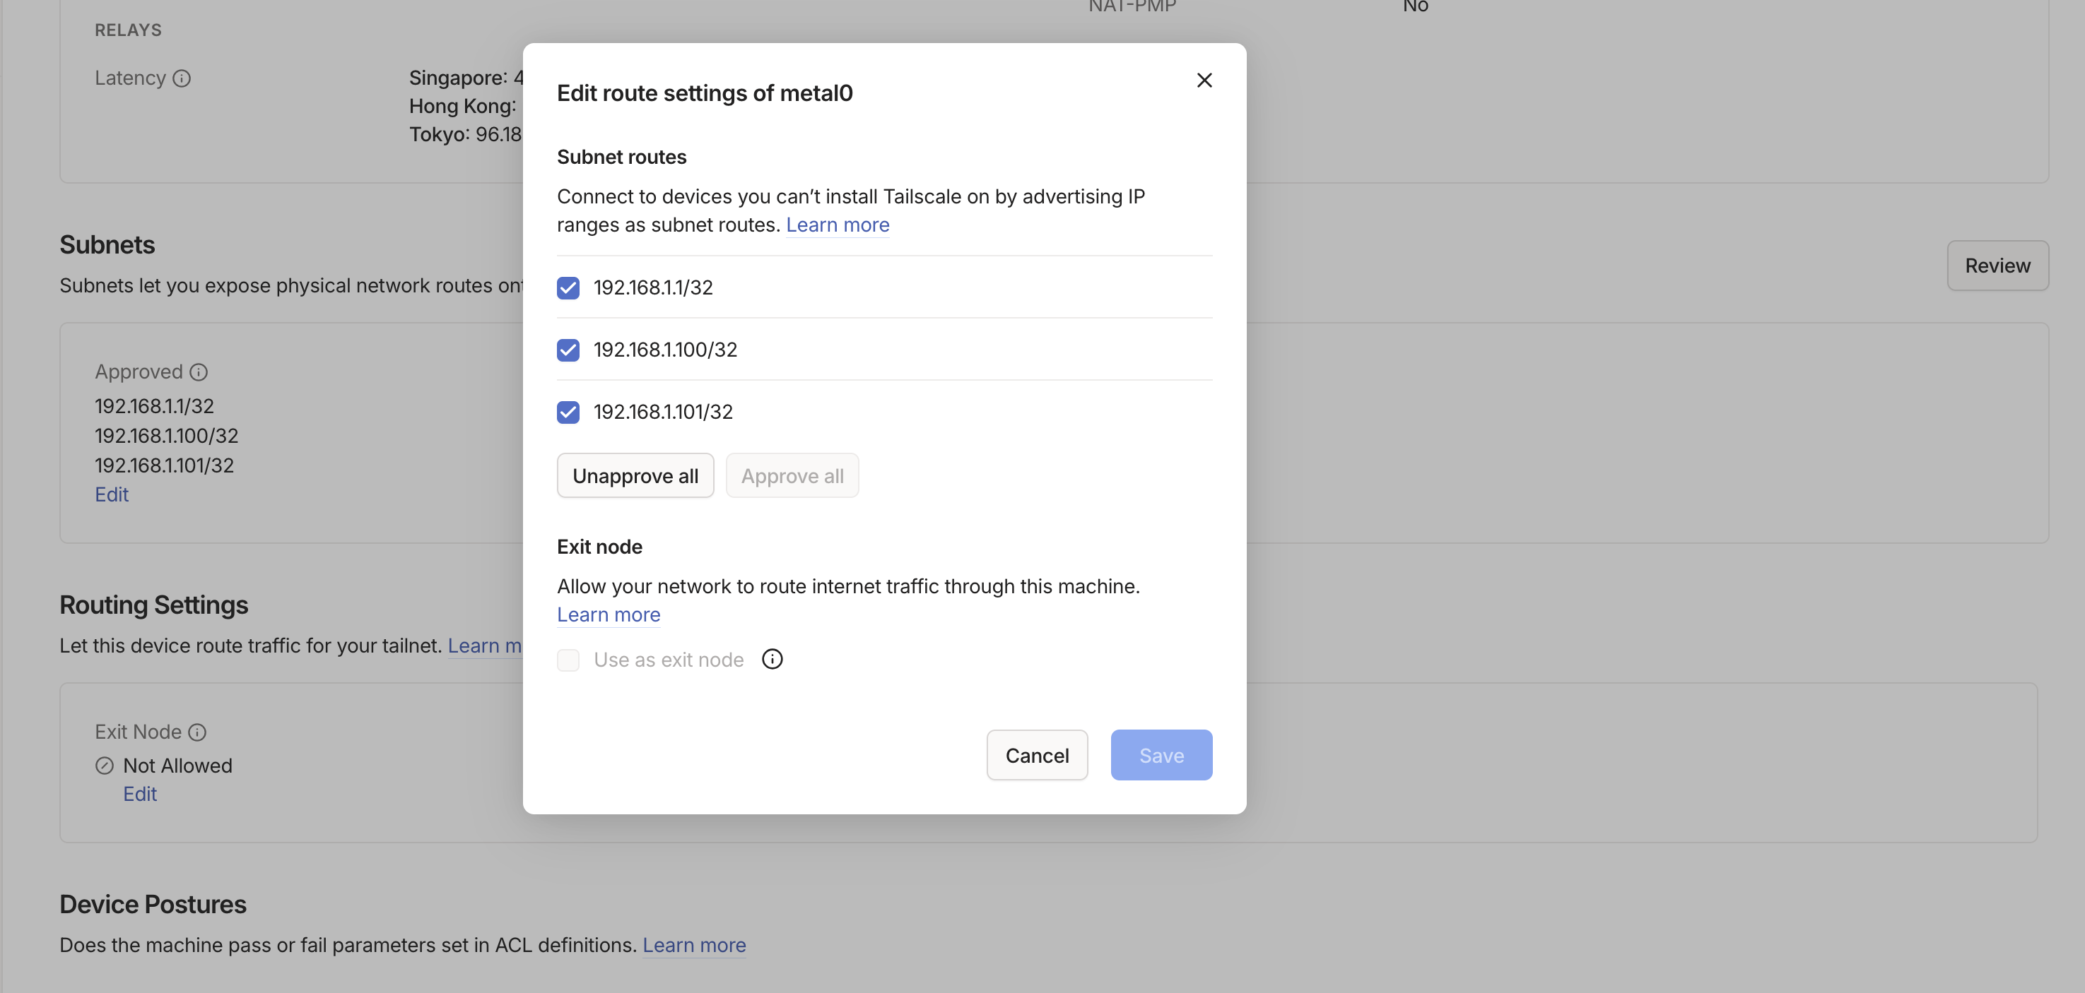
Task: Click Edit under approved subnets
Action: (x=112, y=494)
